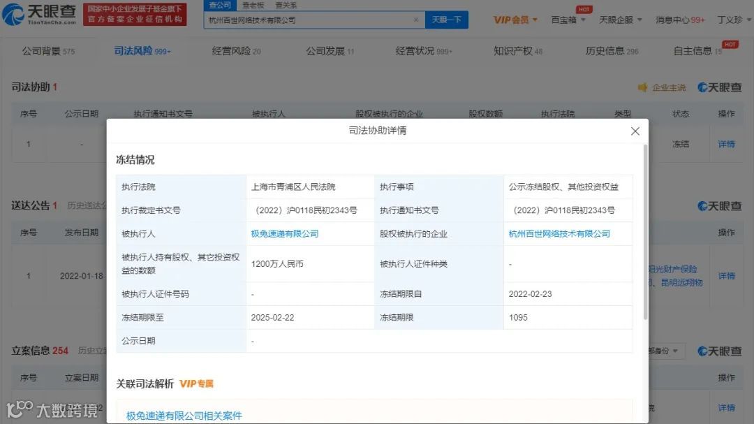Screen dimensions: 754x424
Task: Open the 天眼企服 dropdown menu
Action: coord(621,20)
